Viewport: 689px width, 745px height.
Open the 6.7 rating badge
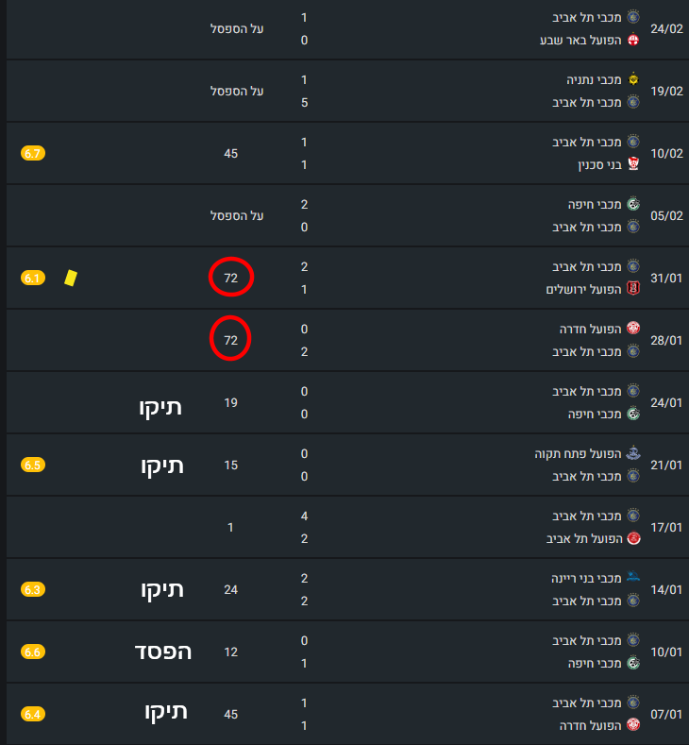(x=33, y=153)
